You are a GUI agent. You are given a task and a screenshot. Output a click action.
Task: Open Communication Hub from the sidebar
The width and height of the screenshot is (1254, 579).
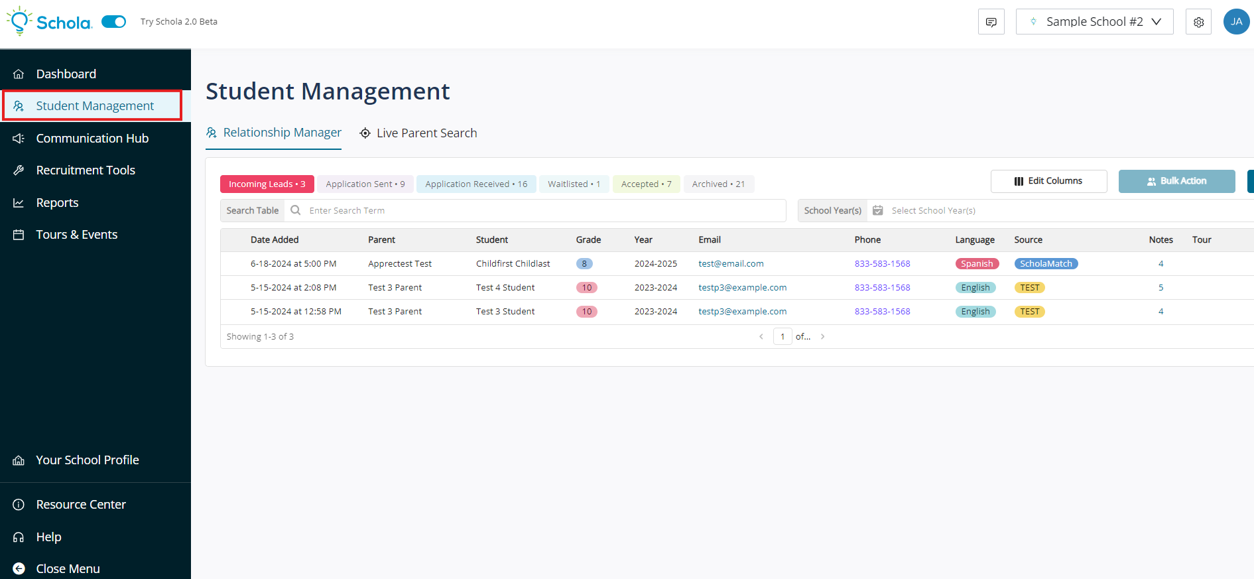click(x=95, y=138)
